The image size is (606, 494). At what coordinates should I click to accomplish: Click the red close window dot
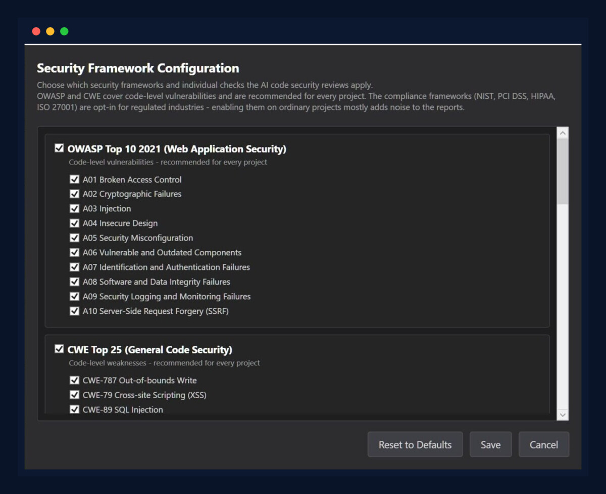[36, 31]
